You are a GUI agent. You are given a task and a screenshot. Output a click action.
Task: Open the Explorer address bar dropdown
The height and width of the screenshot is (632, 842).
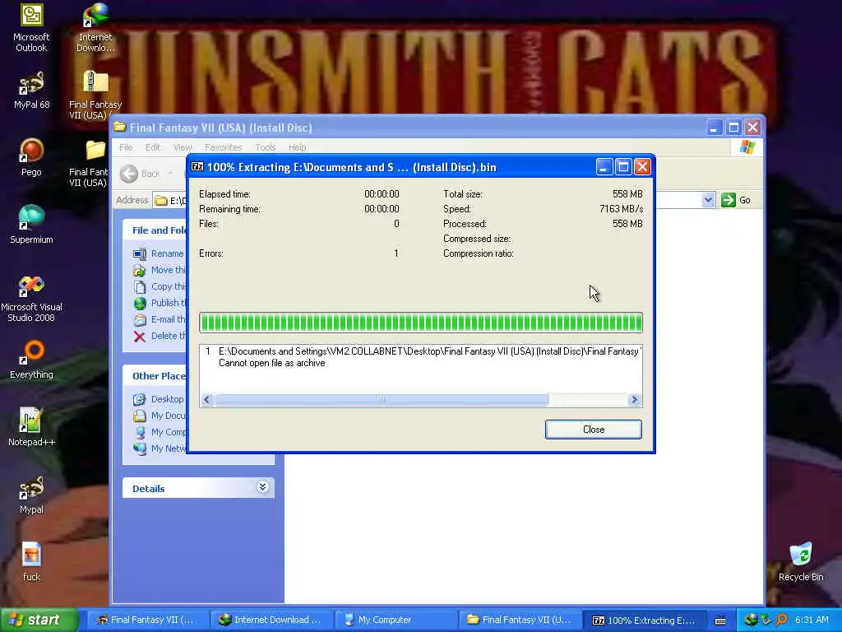click(x=708, y=200)
